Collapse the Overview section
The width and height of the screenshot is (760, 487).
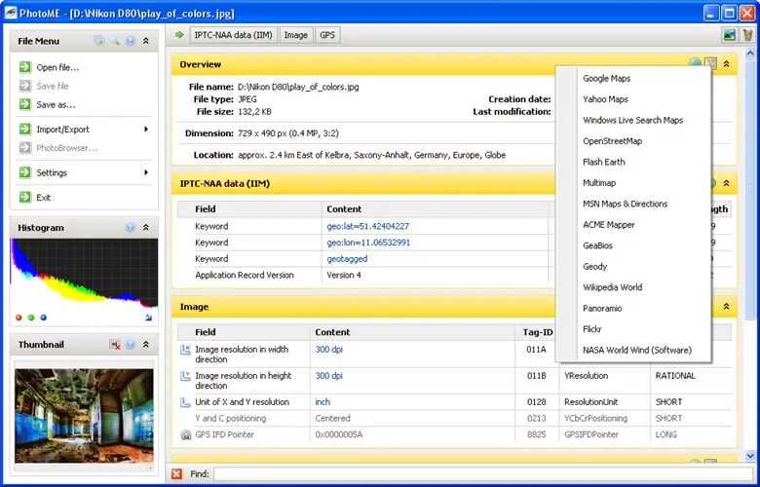pos(726,63)
